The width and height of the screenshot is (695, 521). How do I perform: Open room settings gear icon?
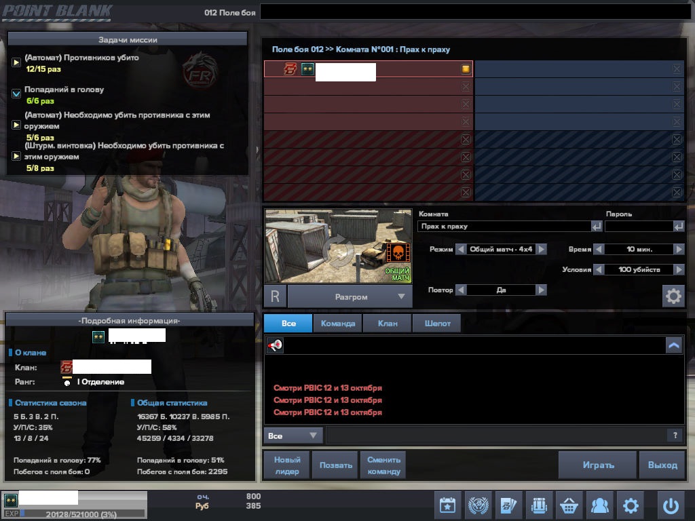(673, 296)
